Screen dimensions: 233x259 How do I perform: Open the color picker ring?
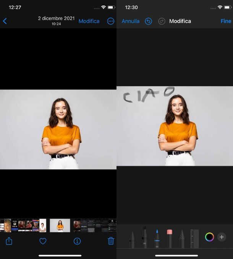tap(209, 237)
